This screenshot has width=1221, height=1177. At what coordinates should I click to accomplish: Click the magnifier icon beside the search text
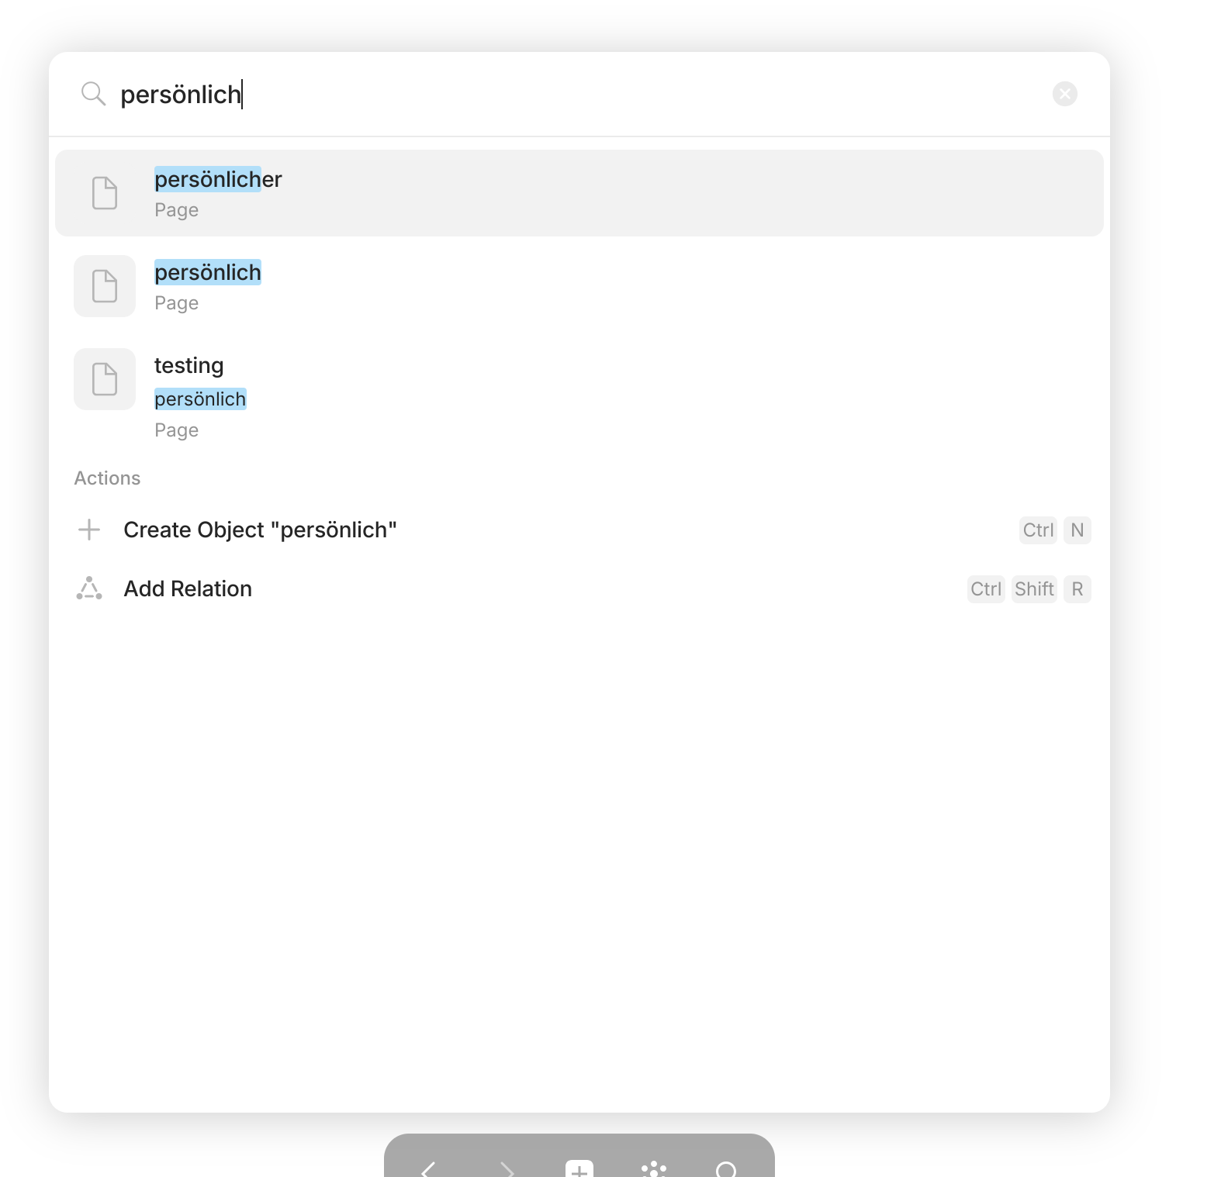pyautogui.click(x=93, y=94)
